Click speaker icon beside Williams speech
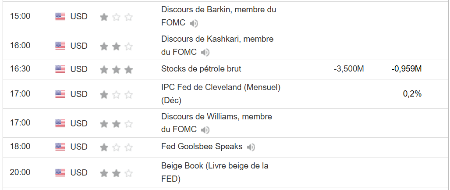 click(205, 130)
